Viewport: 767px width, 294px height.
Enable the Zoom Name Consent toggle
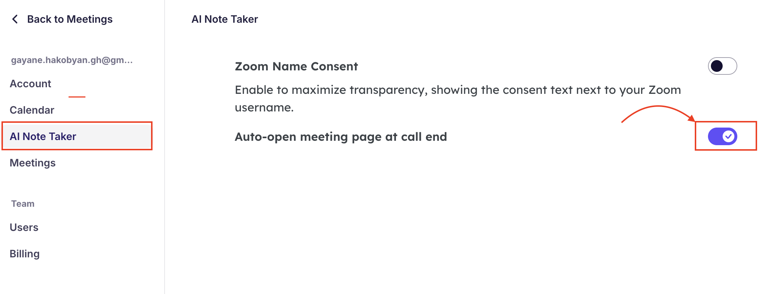pyautogui.click(x=722, y=66)
